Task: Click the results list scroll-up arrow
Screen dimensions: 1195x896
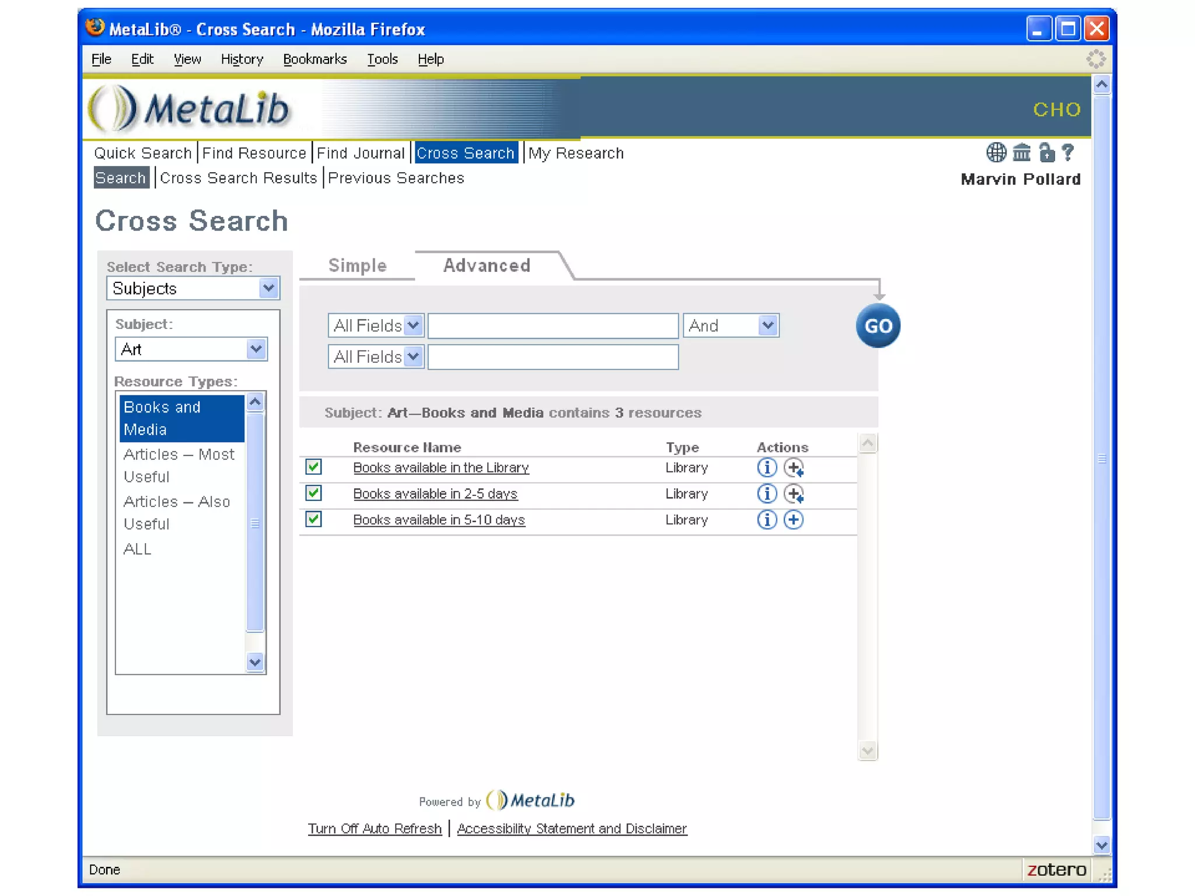Action: pos(868,443)
